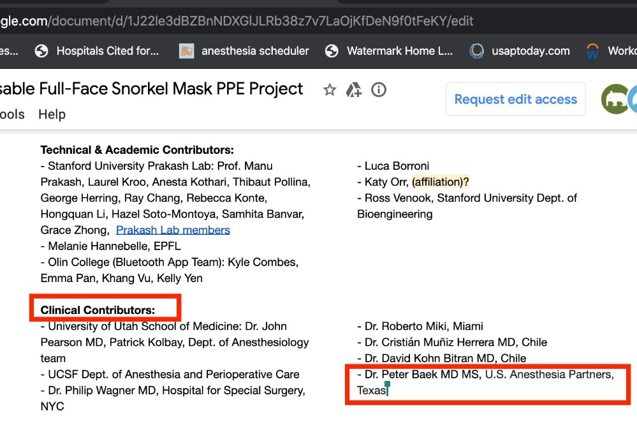The width and height of the screenshot is (637, 425).
Task: Click "Hongquan Li, Hazel Soto-Montoya" line
Action: 172,214
